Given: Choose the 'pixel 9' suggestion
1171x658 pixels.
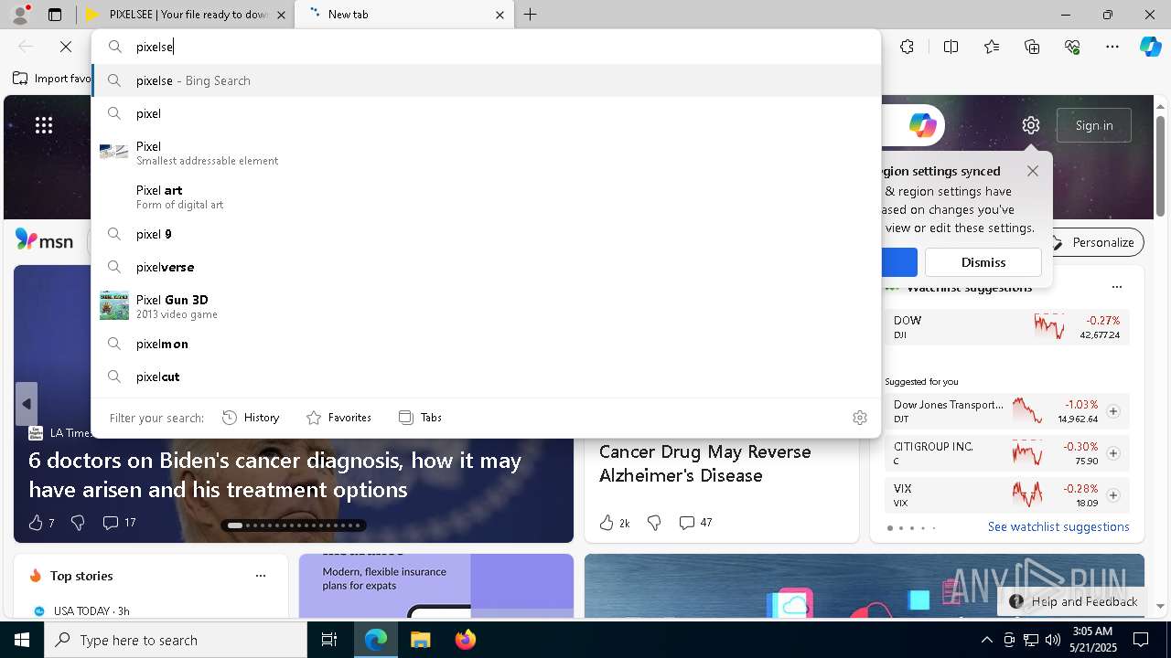Looking at the screenshot, I should click(486, 234).
